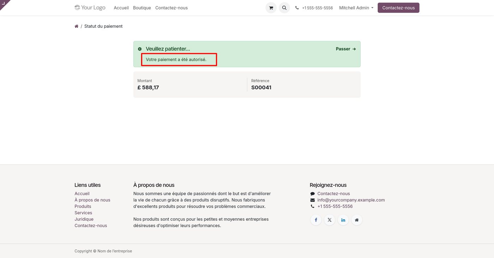Click the header phone number
This screenshot has height=258, width=494.
click(317, 8)
